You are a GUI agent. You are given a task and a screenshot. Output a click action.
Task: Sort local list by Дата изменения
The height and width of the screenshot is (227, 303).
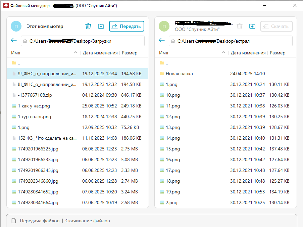pos(100,53)
